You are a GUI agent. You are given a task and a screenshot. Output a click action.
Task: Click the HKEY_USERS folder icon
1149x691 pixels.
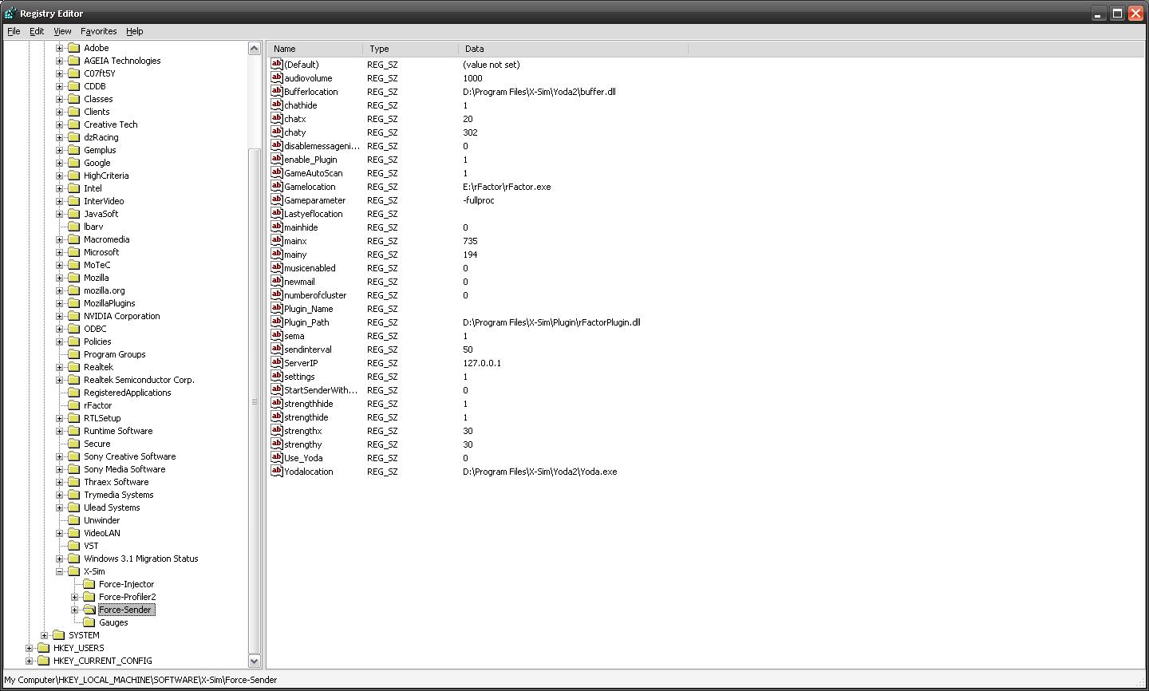pyautogui.click(x=43, y=648)
